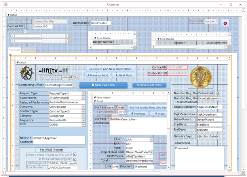The image size is (247, 177).
Task: Click the 'For UFMS Projects' label button
Action: (x=52, y=150)
